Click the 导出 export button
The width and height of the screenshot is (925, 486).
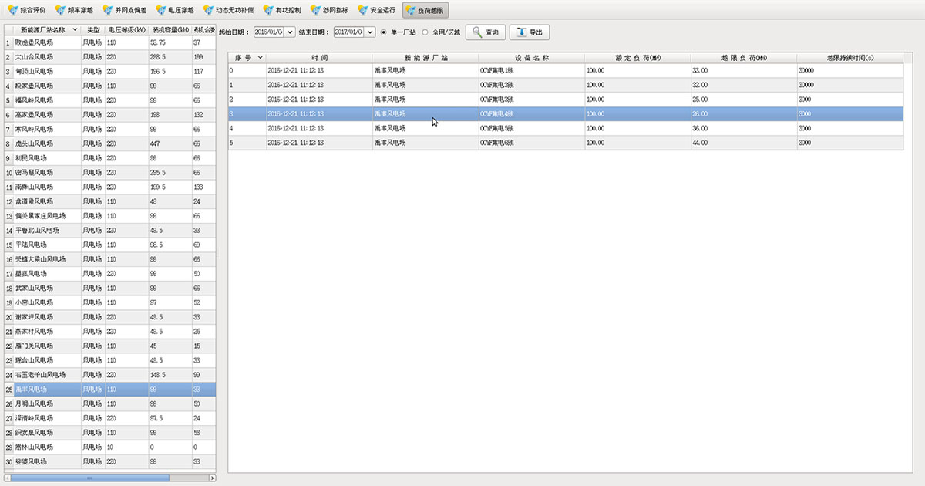529,32
